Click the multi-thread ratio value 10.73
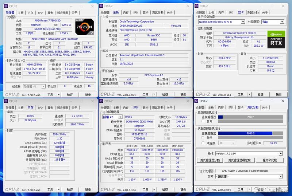The width and height of the screenshot is (292, 196). pyautogui.click(x=273, y=143)
